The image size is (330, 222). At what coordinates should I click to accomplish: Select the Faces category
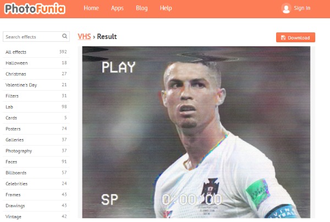coord(36,162)
